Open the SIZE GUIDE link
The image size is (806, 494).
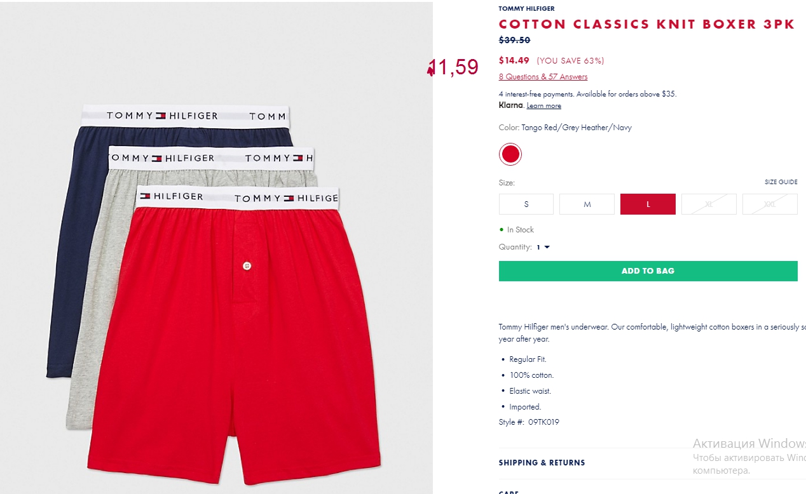(781, 182)
